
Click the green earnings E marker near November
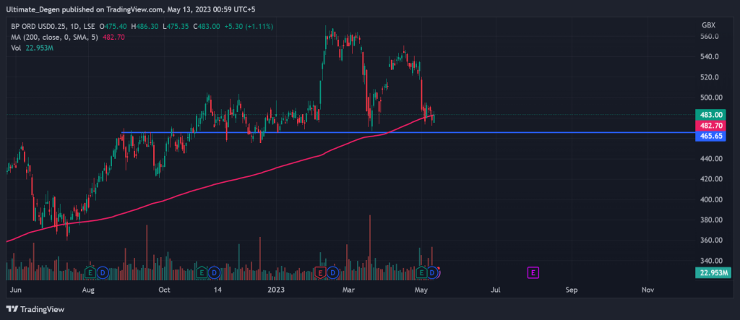[202, 272]
